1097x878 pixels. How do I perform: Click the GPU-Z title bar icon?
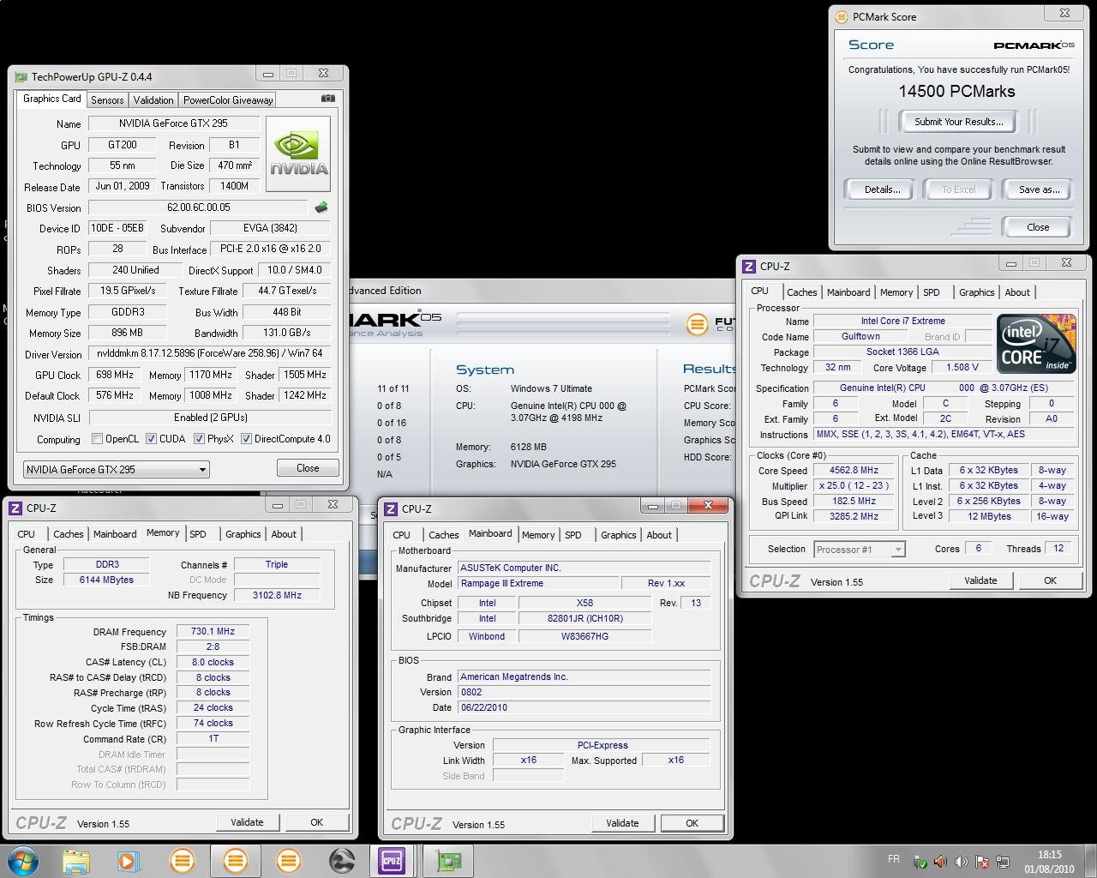[x=21, y=76]
